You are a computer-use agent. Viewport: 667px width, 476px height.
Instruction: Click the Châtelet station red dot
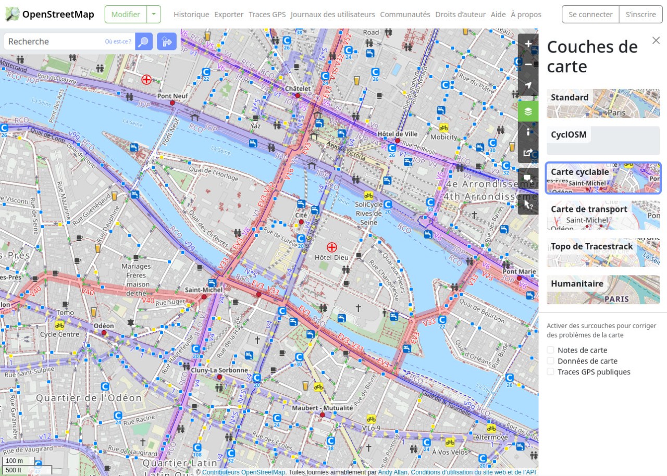[x=298, y=96]
